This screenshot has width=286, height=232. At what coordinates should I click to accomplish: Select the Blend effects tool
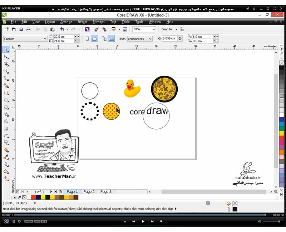pyautogui.click(x=6, y=150)
